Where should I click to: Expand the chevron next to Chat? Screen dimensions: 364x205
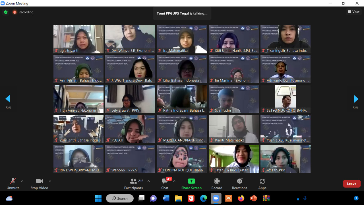(174, 181)
